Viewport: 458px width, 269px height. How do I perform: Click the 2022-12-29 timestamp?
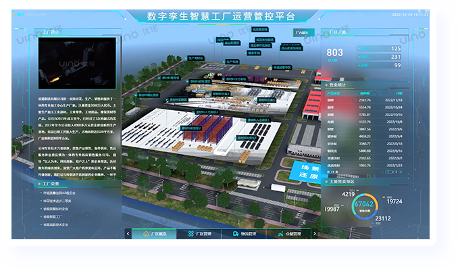410,14
